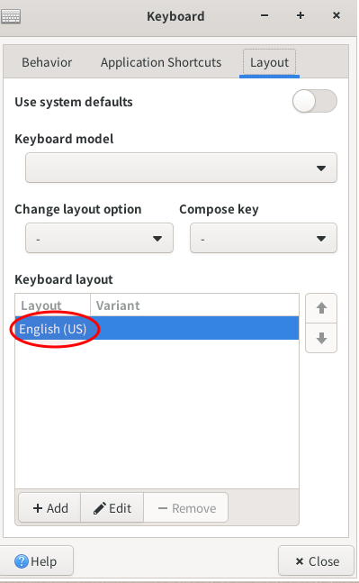359x583 pixels.
Task: Click the plus icon on Add
Action: [38, 508]
